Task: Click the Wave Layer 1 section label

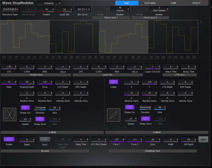Action: click(111, 17)
